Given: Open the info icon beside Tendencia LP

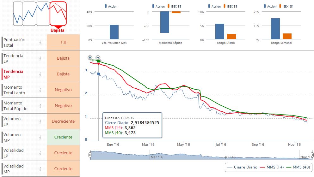Looking at the screenshot, I should (x=40, y=58).
